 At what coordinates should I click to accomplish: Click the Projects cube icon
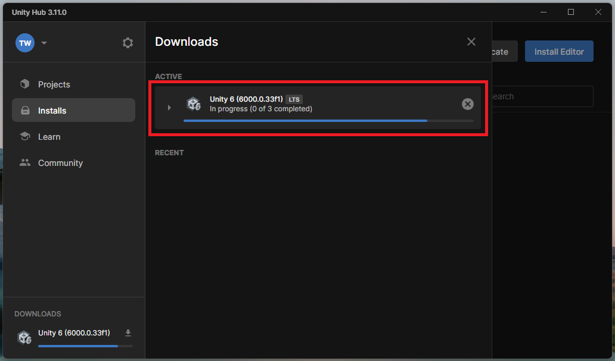tap(25, 84)
